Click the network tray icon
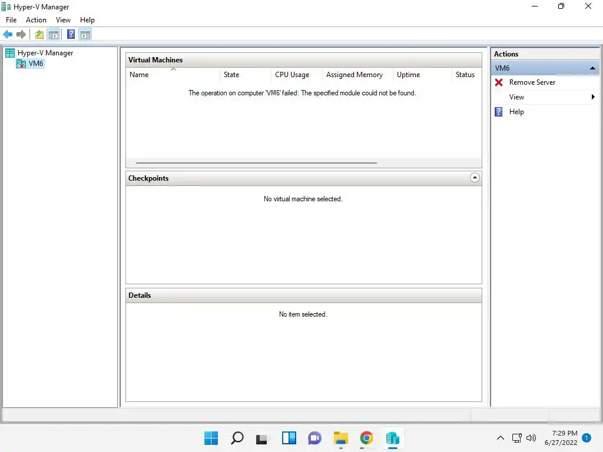The width and height of the screenshot is (603, 452). (517, 438)
